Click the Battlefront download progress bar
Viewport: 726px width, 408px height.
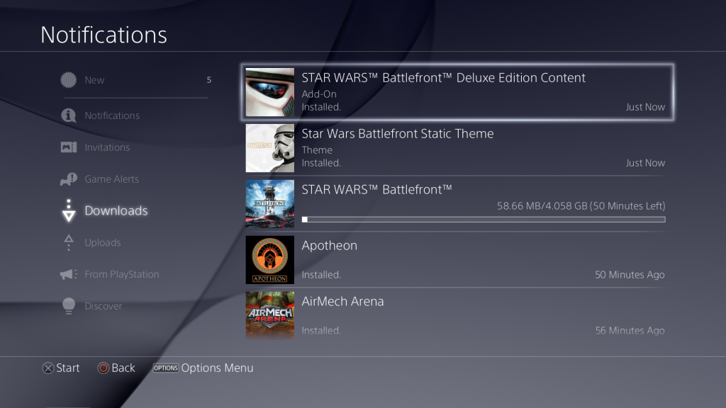(484, 220)
